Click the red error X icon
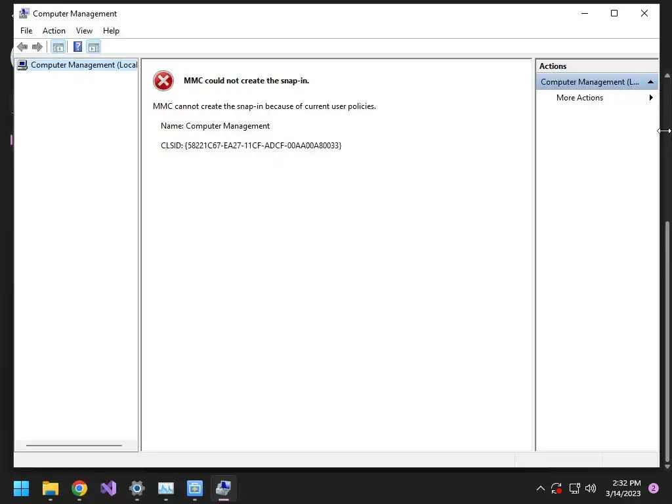Viewport: 672px width, 504px height. coord(163,81)
